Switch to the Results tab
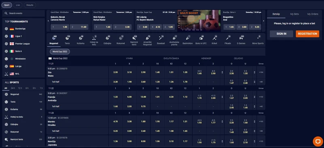Screen dimensions: 324x148 (30, 5)
